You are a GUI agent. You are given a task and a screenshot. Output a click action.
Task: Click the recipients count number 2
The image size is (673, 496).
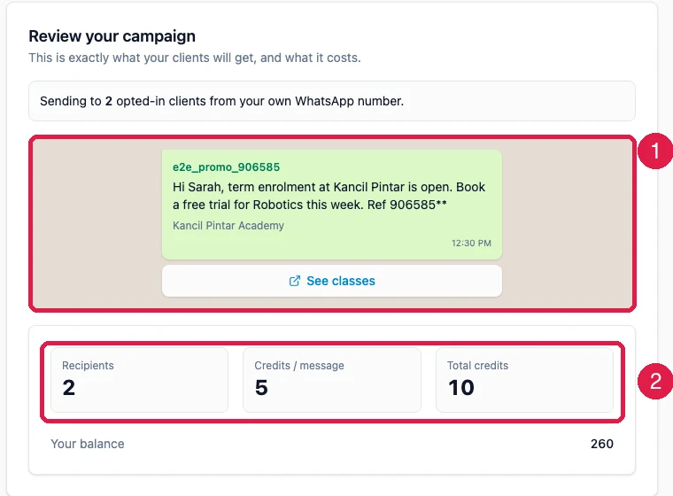tap(69, 388)
